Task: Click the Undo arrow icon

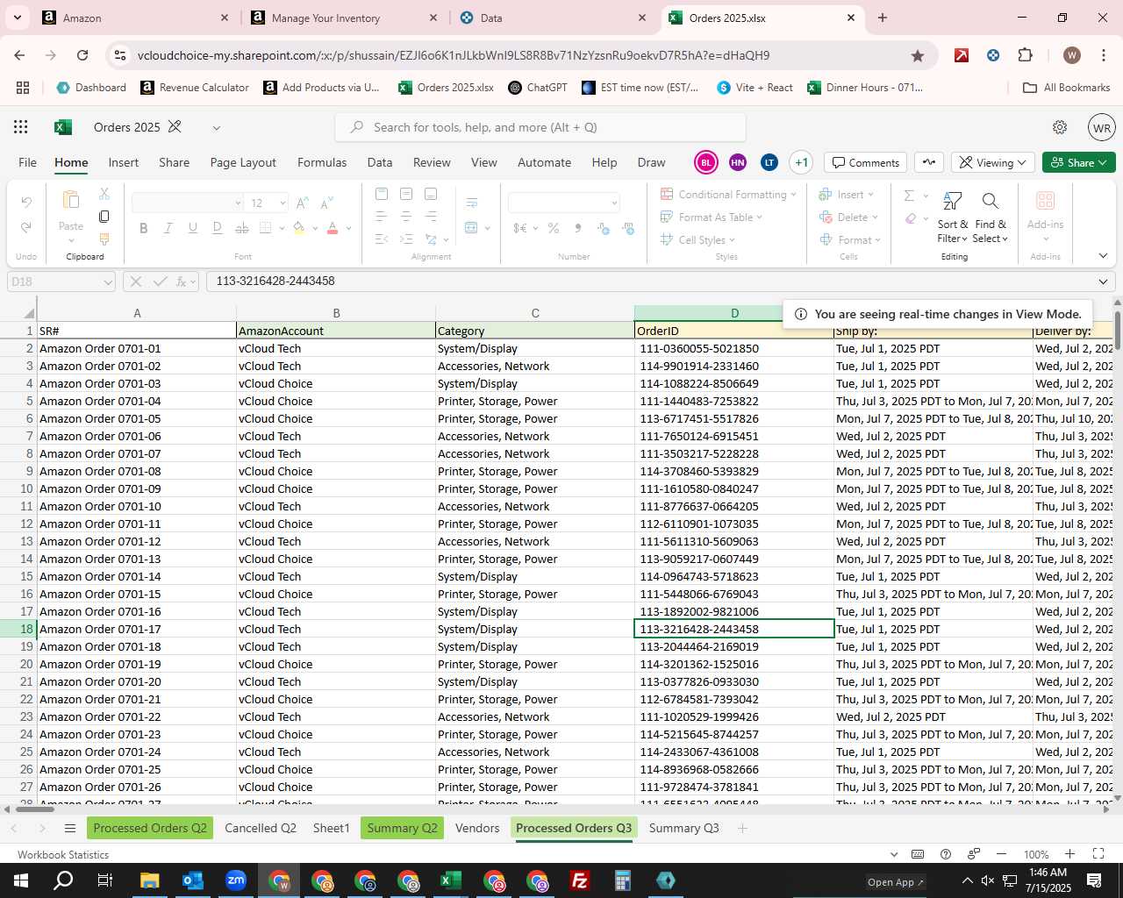Action: point(26,203)
